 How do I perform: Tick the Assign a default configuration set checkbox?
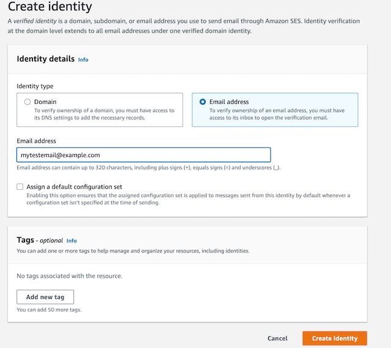point(20,187)
